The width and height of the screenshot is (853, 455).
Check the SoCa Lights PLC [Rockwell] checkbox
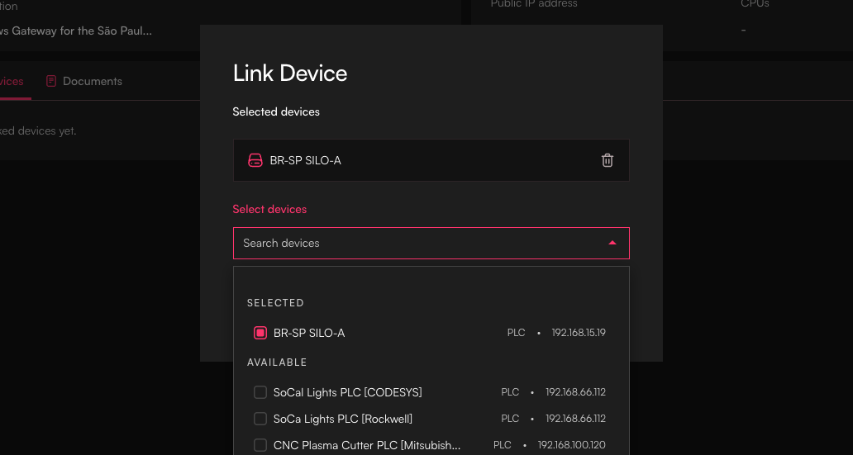click(x=260, y=419)
